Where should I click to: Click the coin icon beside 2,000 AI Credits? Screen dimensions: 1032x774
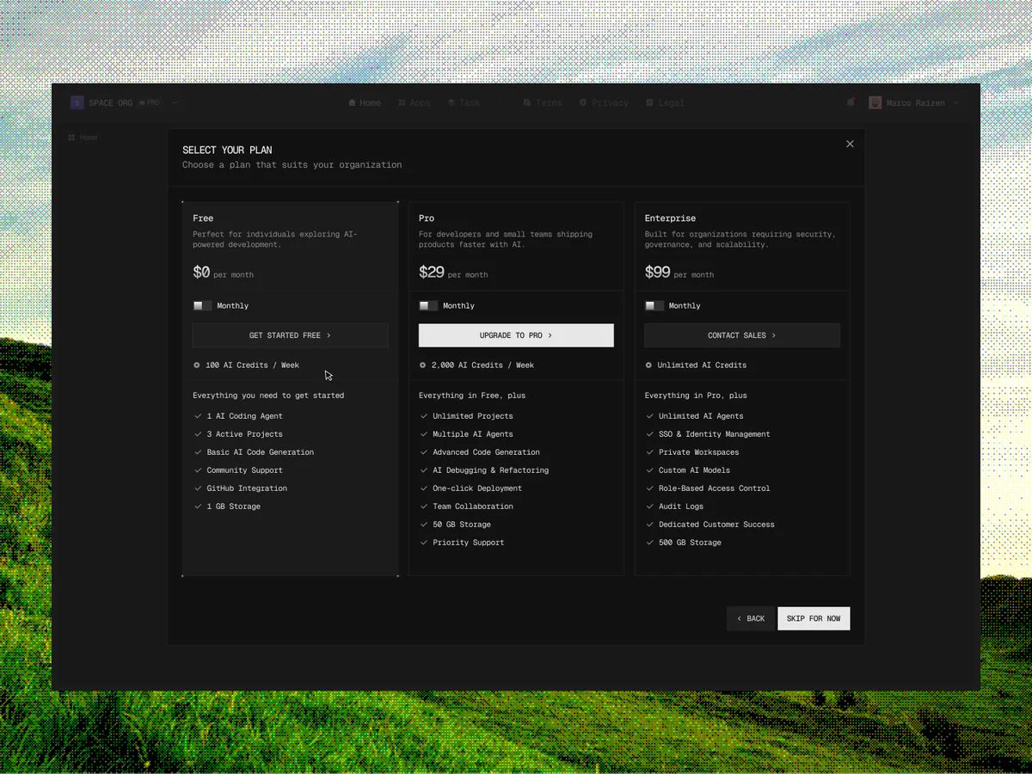pos(422,365)
